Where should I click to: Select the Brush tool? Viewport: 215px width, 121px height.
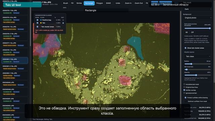(66, 3)
